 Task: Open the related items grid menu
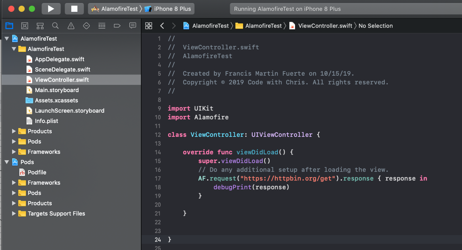tap(149, 26)
